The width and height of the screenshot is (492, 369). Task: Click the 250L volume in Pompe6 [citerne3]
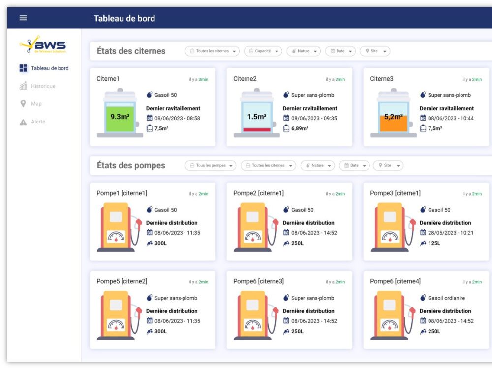[297, 331]
